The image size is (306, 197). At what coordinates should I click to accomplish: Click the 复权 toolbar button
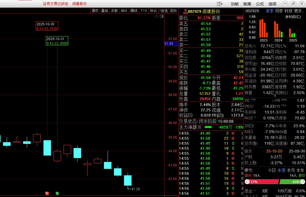[95, 11]
